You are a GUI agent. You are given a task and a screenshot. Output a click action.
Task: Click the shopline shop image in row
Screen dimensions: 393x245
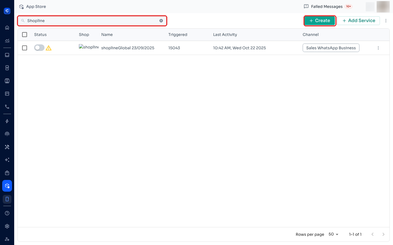[x=89, y=47]
